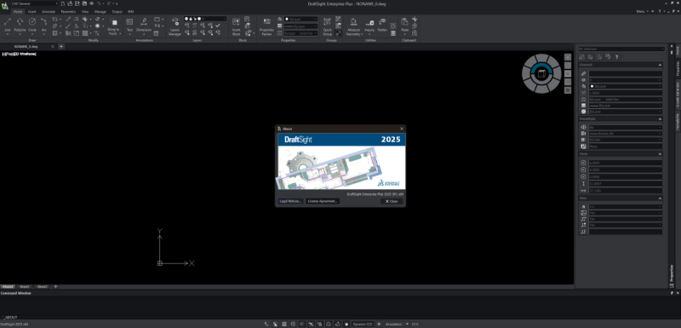Screen dimensions: 681x328
Task: Add a new drawing tab with plus button
Action: pos(61,46)
